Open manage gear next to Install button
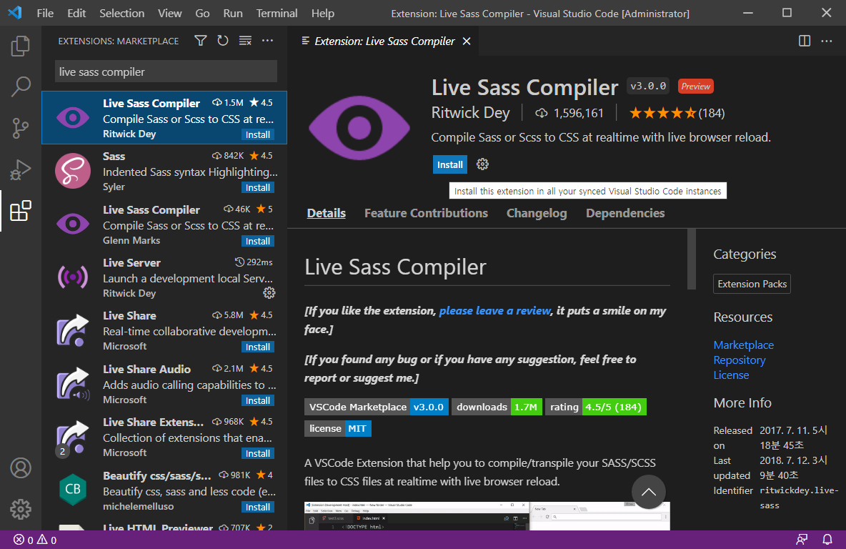The height and width of the screenshot is (549, 846). (x=482, y=164)
